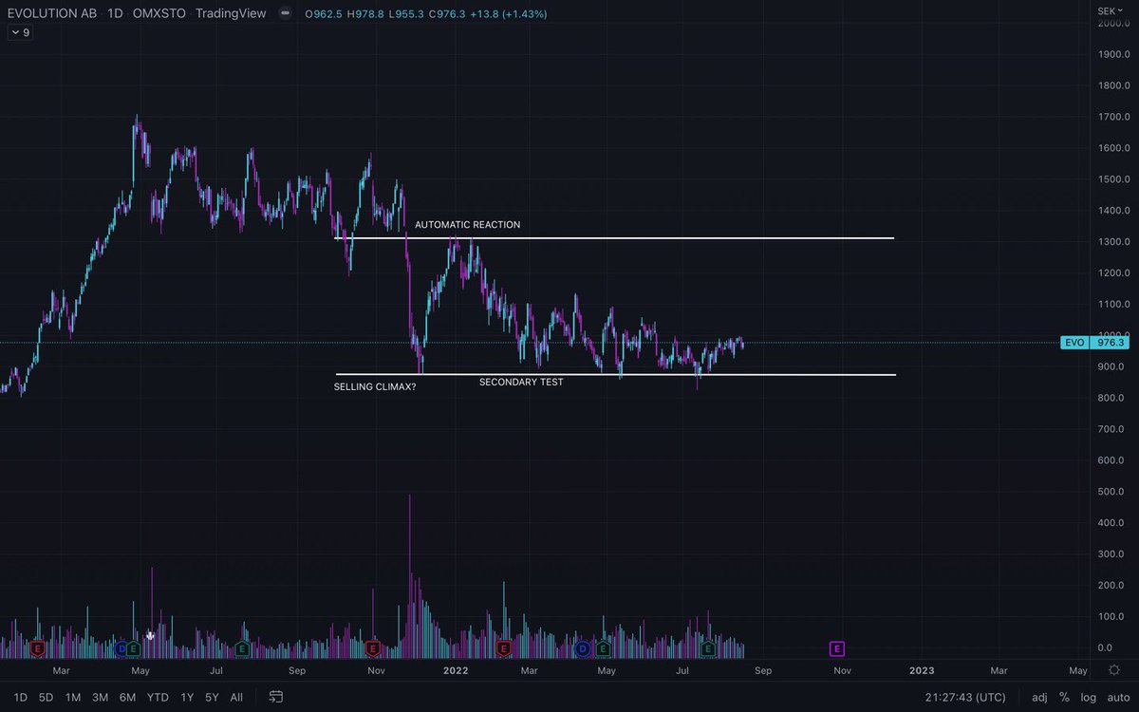Select the 5Y date range
The height and width of the screenshot is (712, 1139).
click(x=212, y=697)
